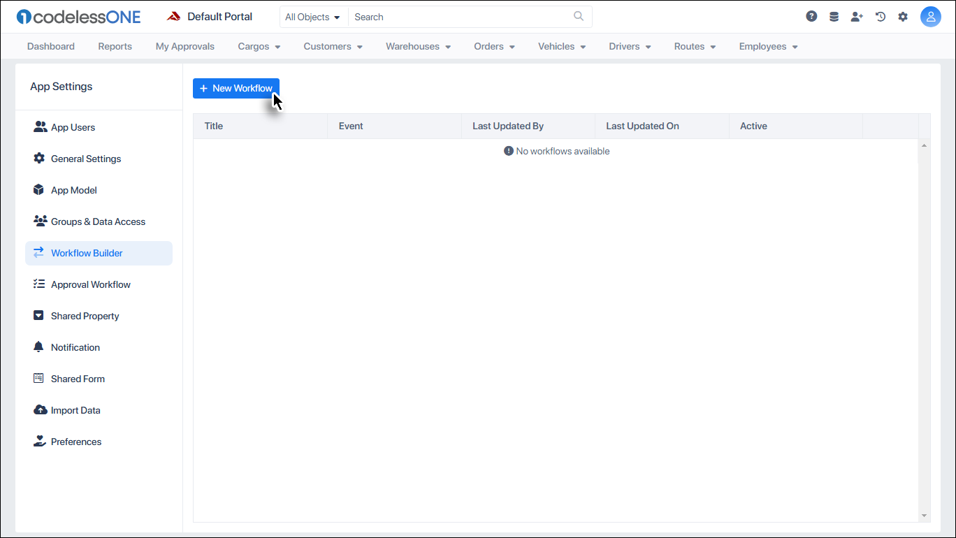
Task: Open the Reports tab
Action: (115, 46)
